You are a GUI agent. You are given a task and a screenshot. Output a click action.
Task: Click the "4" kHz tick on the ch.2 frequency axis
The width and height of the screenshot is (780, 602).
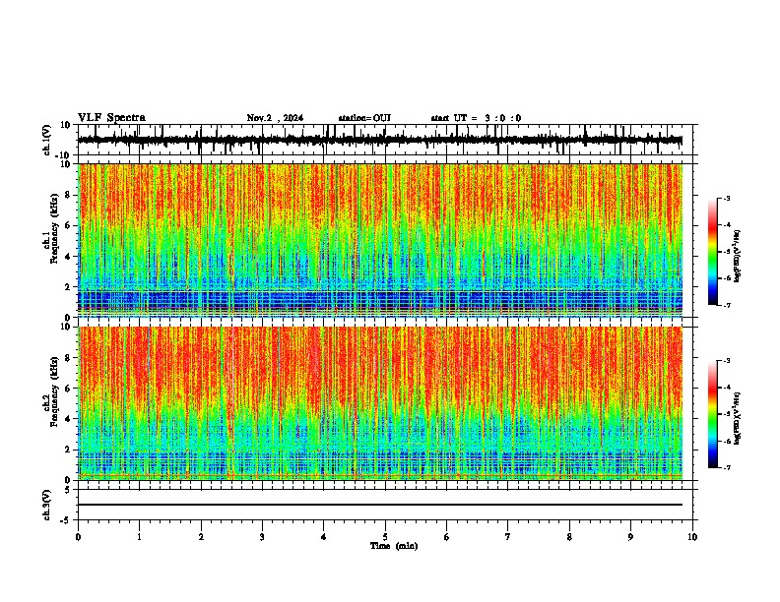pyautogui.click(x=69, y=419)
